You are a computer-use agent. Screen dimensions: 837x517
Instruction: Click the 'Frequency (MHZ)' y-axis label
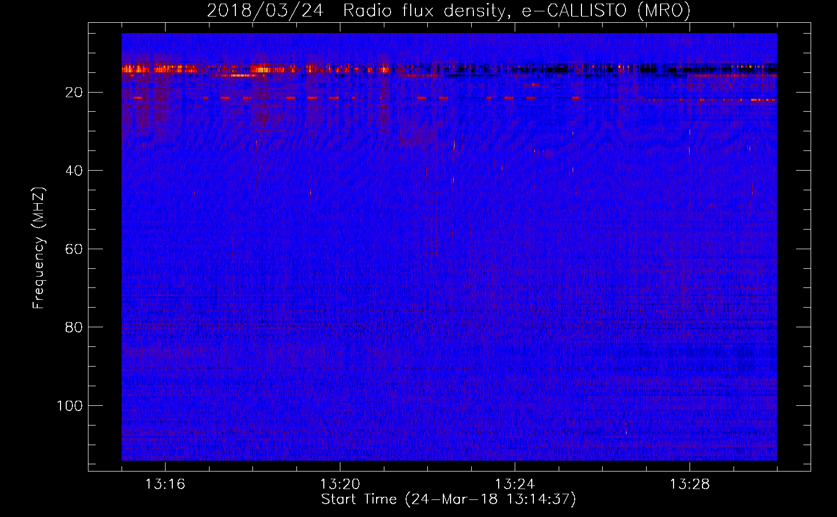coord(39,248)
